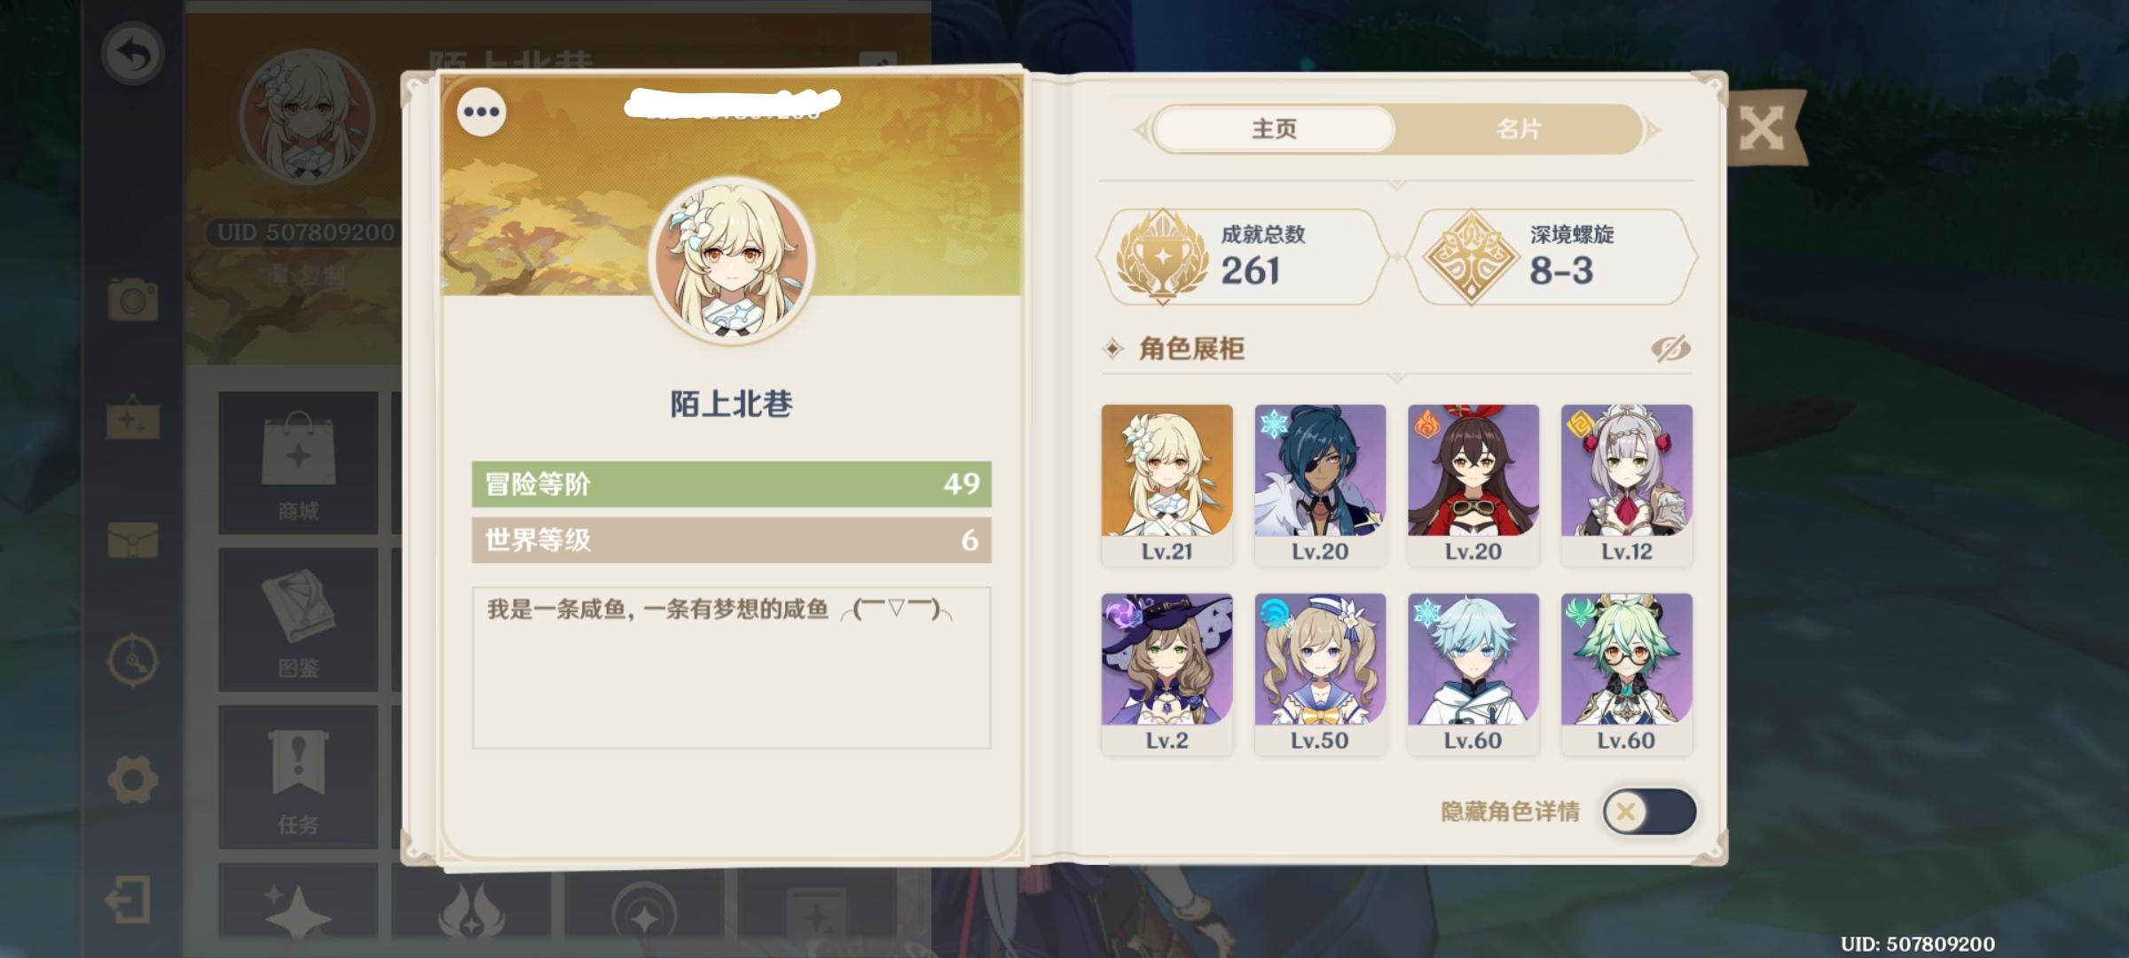Click left arrow beside home tab
Image resolution: width=2129 pixels, height=958 pixels.
tap(1142, 130)
